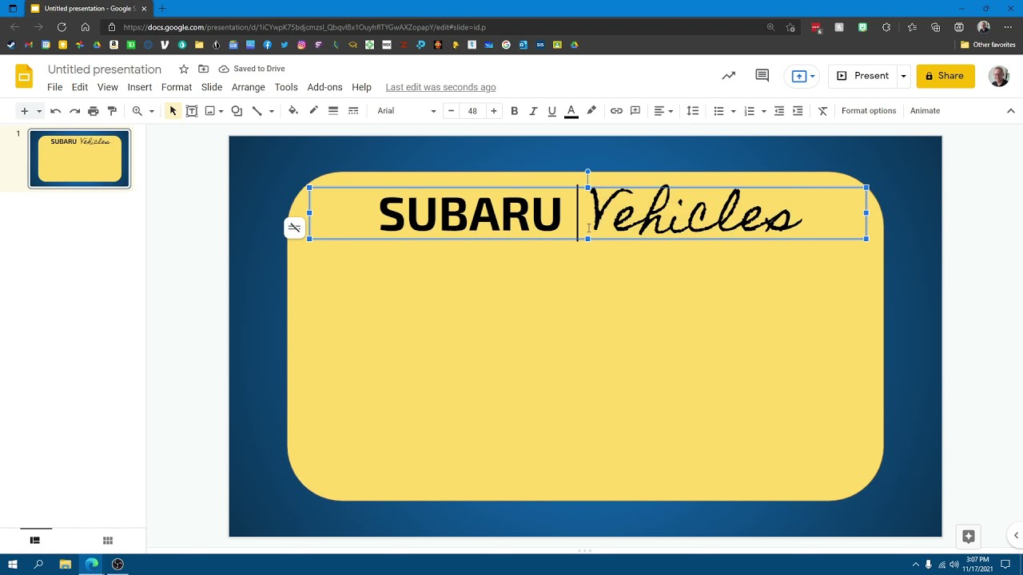Open the text color picker
Viewport: 1023px width, 575px height.
[571, 111]
